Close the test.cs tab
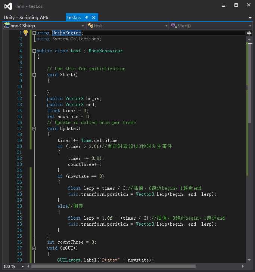The image size is (255, 272). (94, 18)
